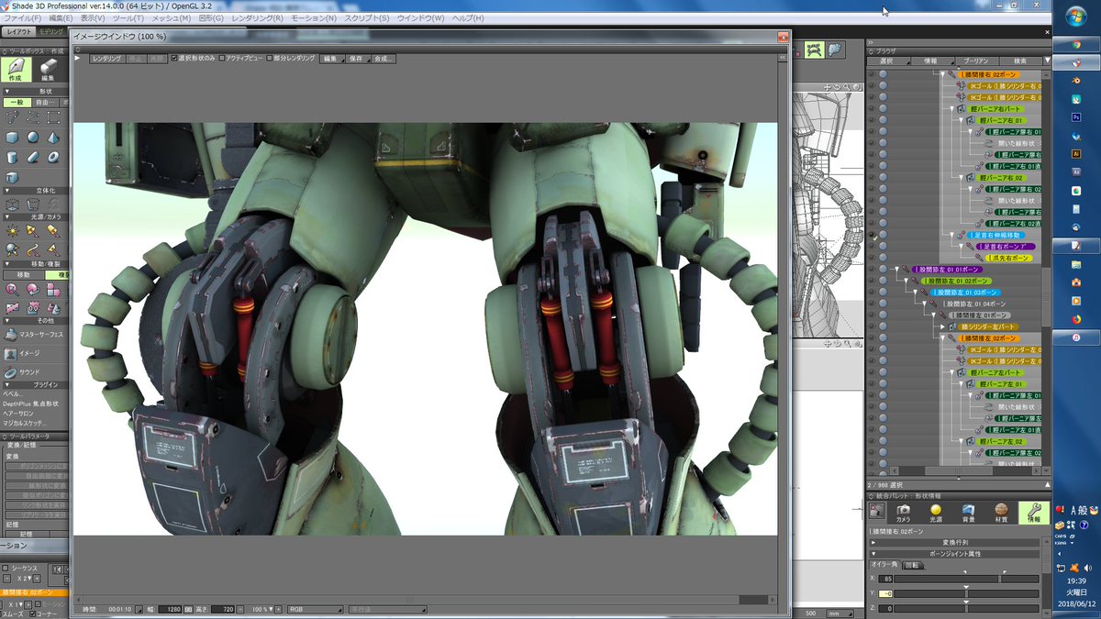Adjust the Z euler angle slider
The image size is (1101, 619).
pyautogui.click(x=965, y=608)
